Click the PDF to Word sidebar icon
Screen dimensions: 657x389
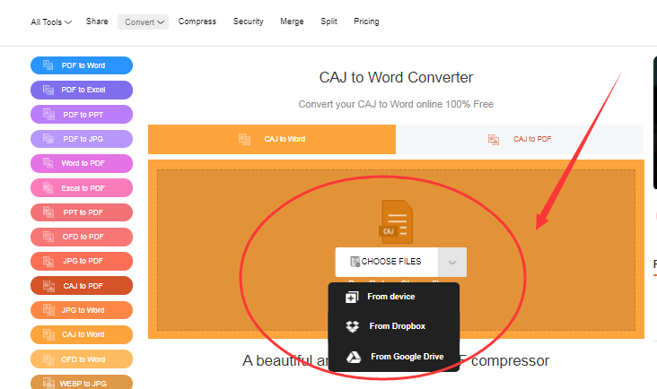point(48,65)
